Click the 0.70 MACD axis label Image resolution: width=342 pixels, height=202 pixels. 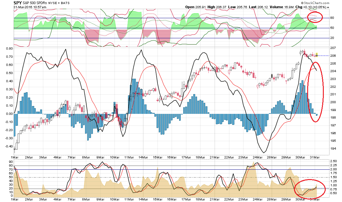(10, 56)
